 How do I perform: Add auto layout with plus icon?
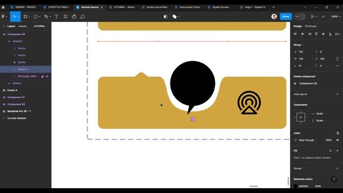tap(337, 94)
